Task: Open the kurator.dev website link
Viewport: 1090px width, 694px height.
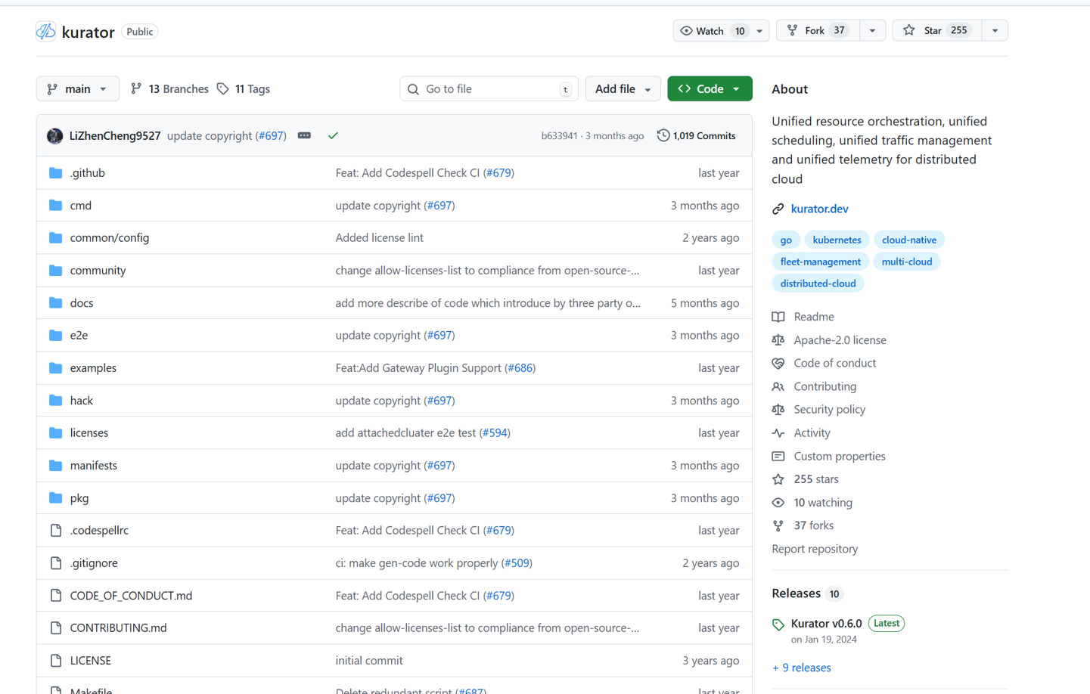Action: pyautogui.click(x=819, y=209)
